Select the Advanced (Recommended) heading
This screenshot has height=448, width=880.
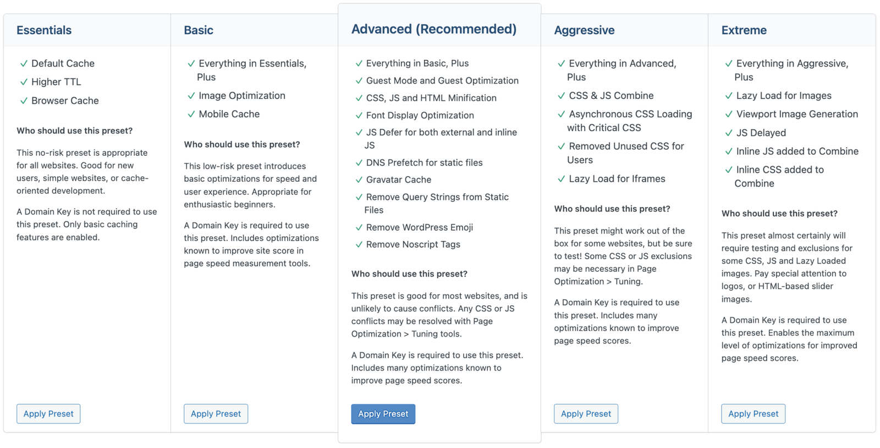pyautogui.click(x=434, y=29)
